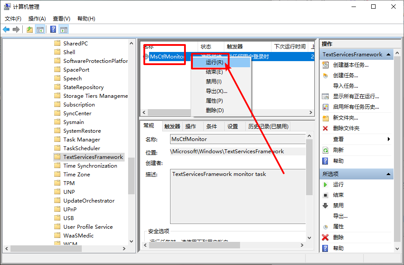The width and height of the screenshot is (404, 265).
Task: Click the 禁用 down-arrow icon in actions pane
Action: 325,206
